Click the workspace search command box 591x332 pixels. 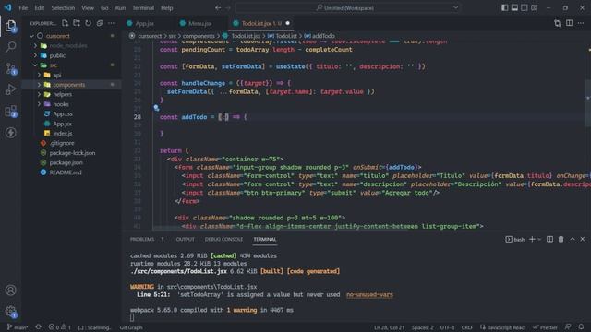tap(349, 7)
